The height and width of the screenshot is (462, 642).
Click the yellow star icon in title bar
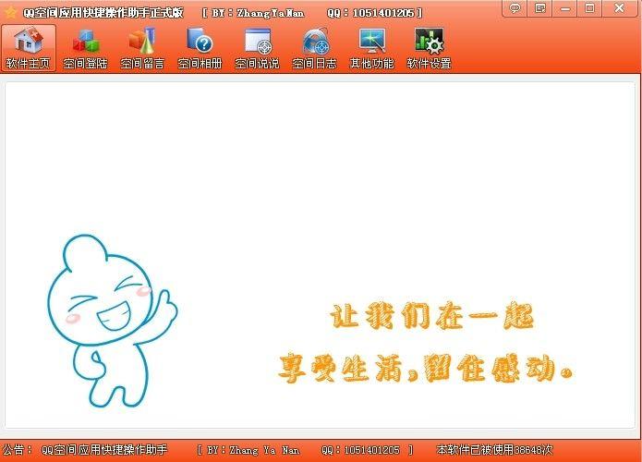(10, 13)
